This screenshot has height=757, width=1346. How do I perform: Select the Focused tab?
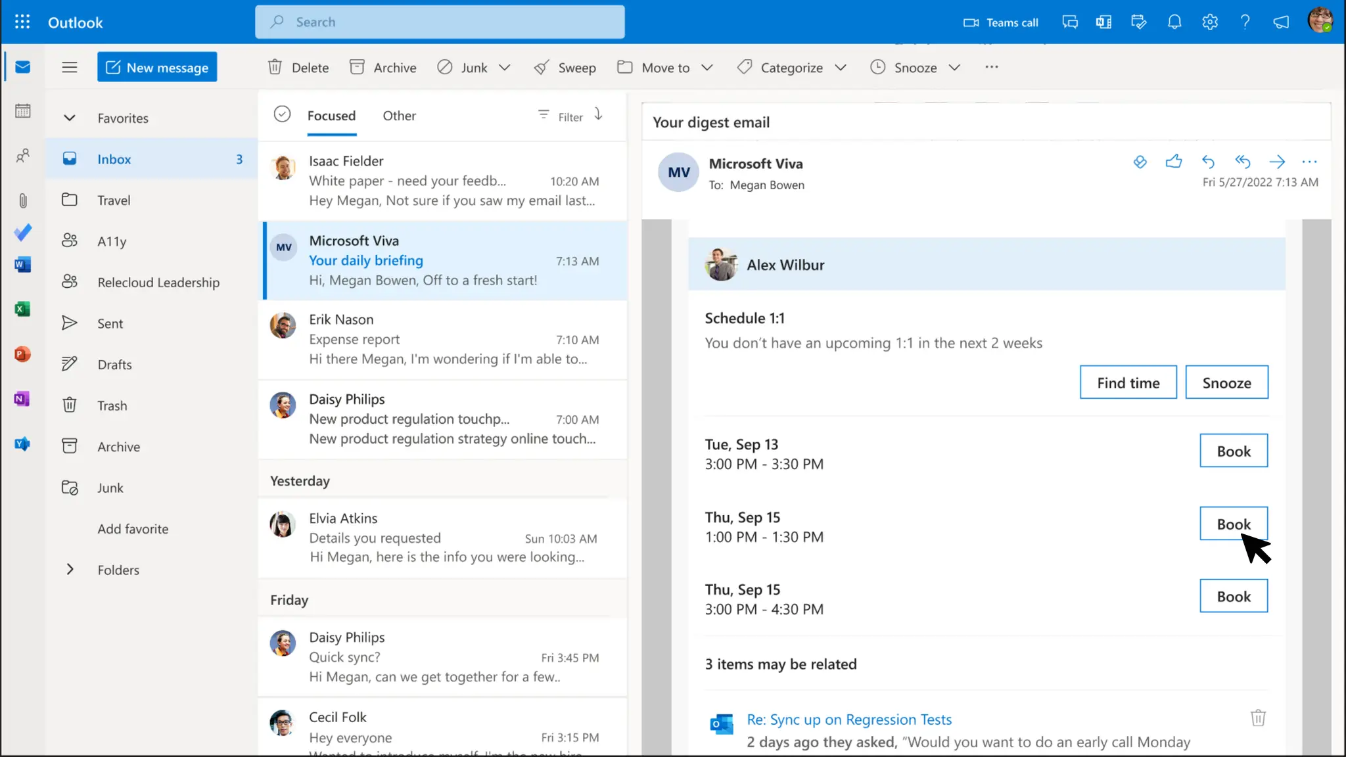point(331,116)
